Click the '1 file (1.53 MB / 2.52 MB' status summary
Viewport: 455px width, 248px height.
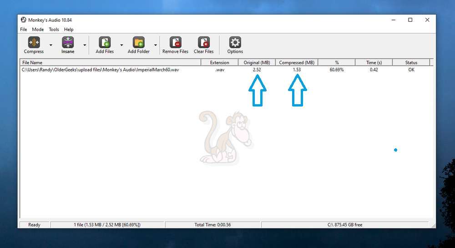point(107,225)
